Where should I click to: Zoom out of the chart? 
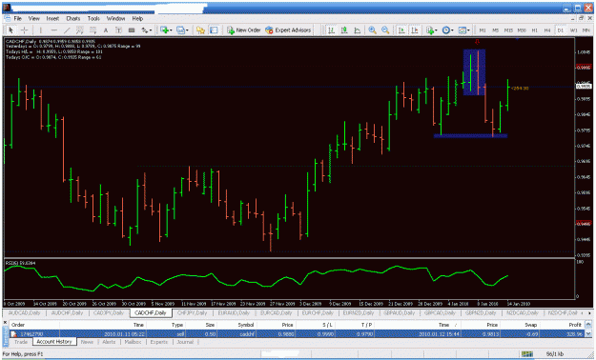[385, 30]
